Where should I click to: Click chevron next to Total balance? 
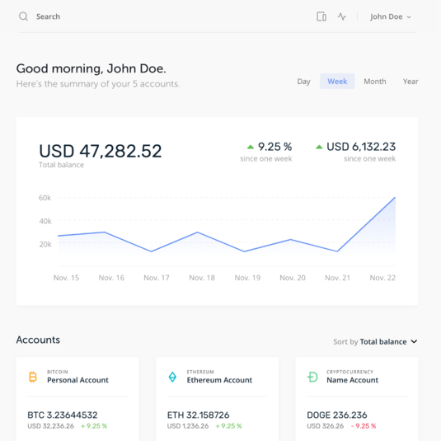pos(414,341)
